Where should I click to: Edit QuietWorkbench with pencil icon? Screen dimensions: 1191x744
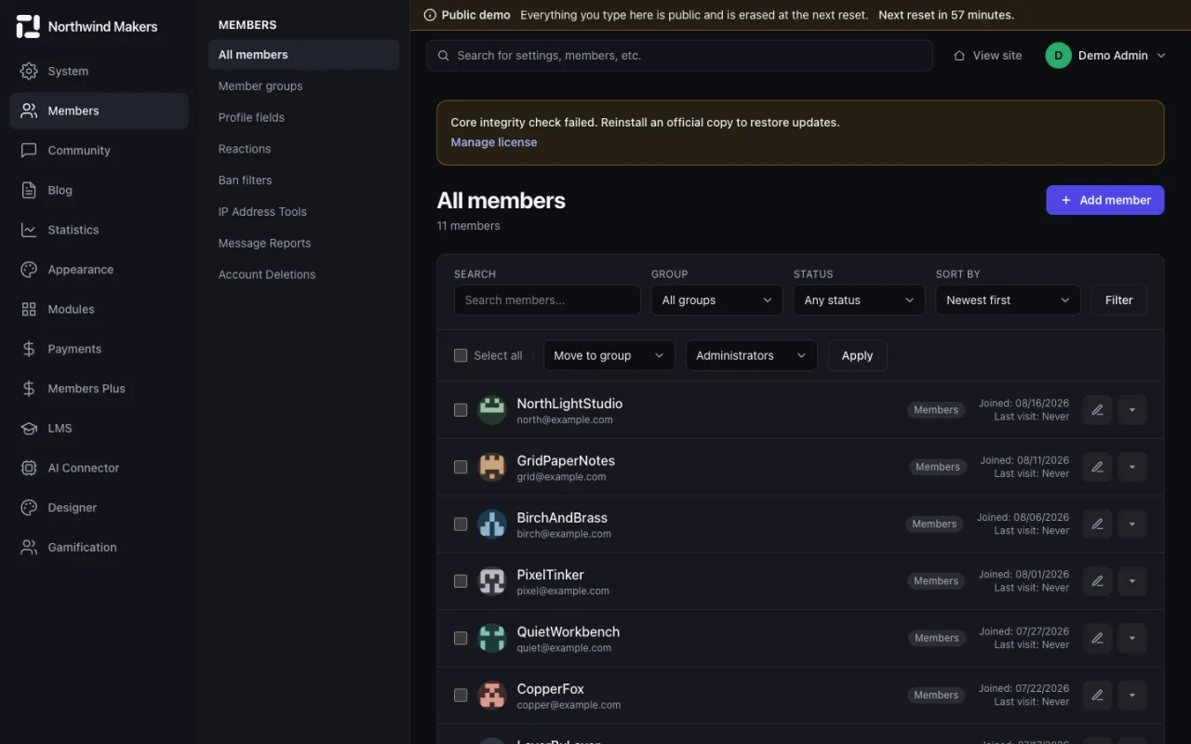coord(1097,638)
